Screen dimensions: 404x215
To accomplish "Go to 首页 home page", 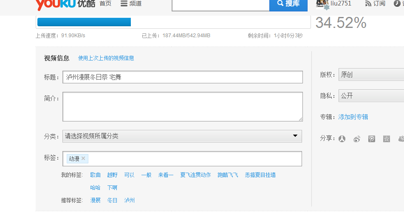I will tap(105, 3).
